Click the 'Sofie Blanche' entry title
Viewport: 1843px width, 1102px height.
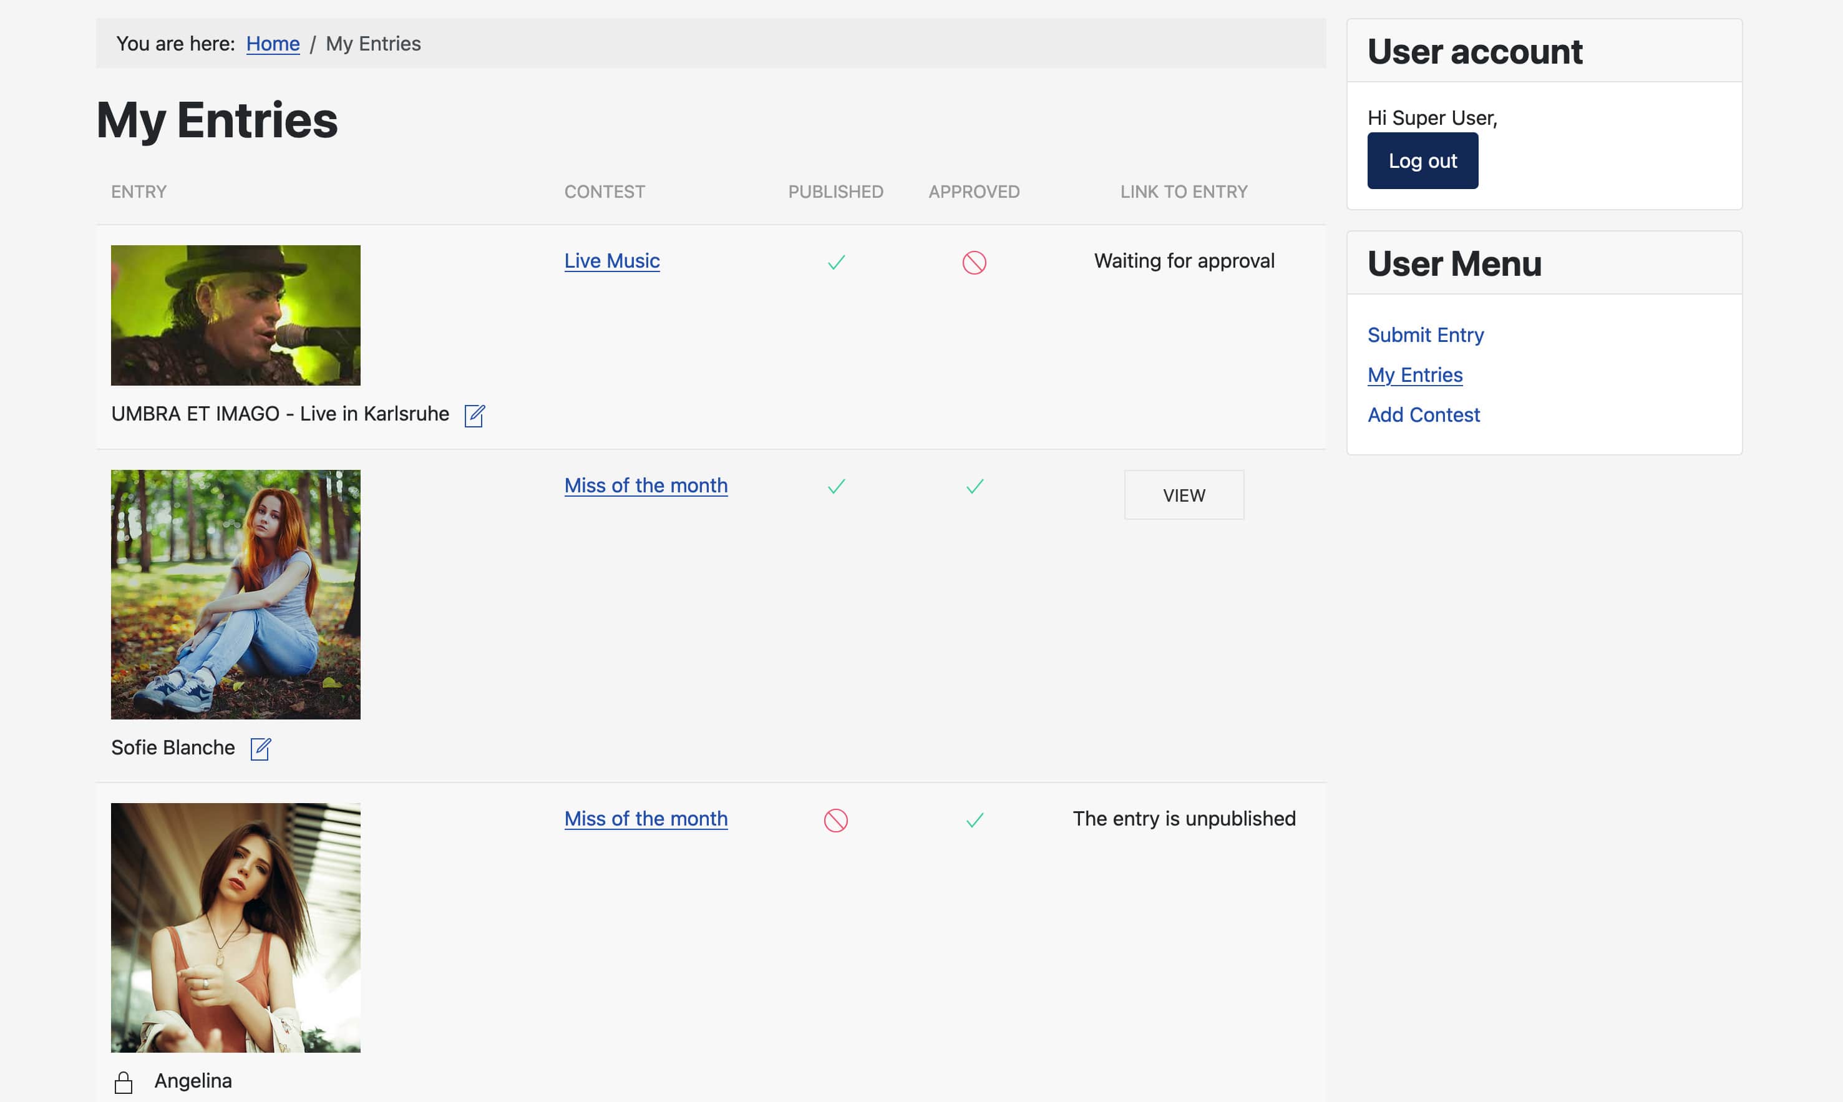point(173,747)
